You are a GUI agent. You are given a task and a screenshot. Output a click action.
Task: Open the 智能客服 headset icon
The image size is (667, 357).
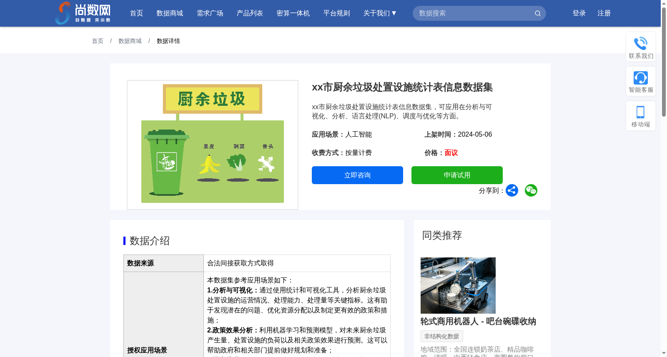point(641,78)
